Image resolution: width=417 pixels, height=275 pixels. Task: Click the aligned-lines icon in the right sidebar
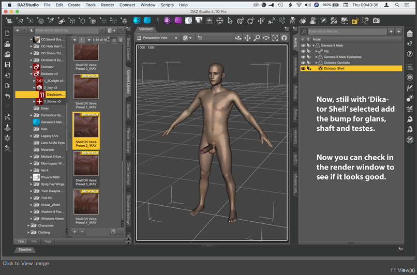[410, 67]
